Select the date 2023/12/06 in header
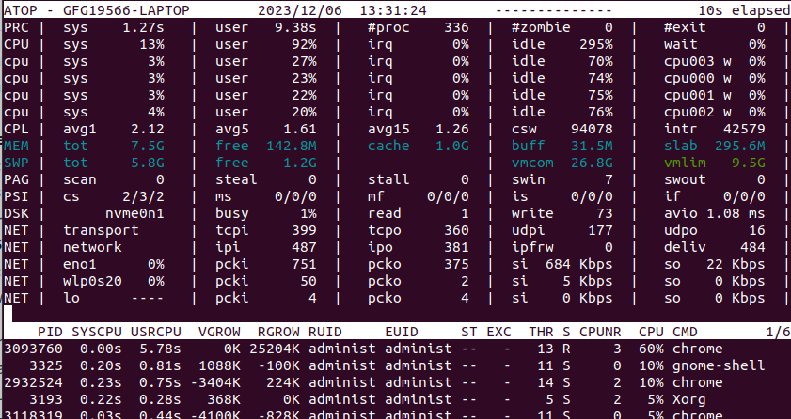791x419 pixels. (x=300, y=10)
